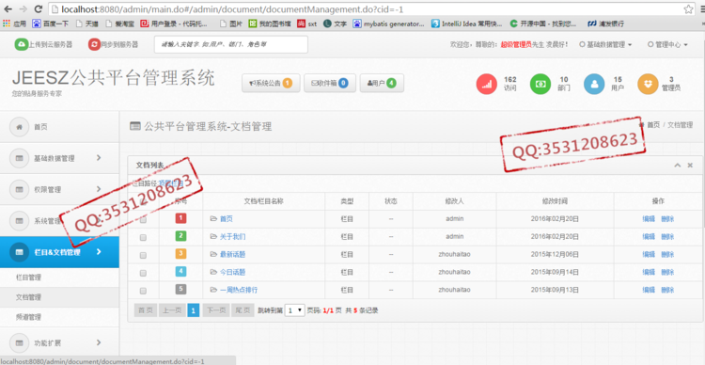The height and width of the screenshot is (365, 705).
Task: Edit the 最新话题 row via 编辑
Action: coord(649,254)
